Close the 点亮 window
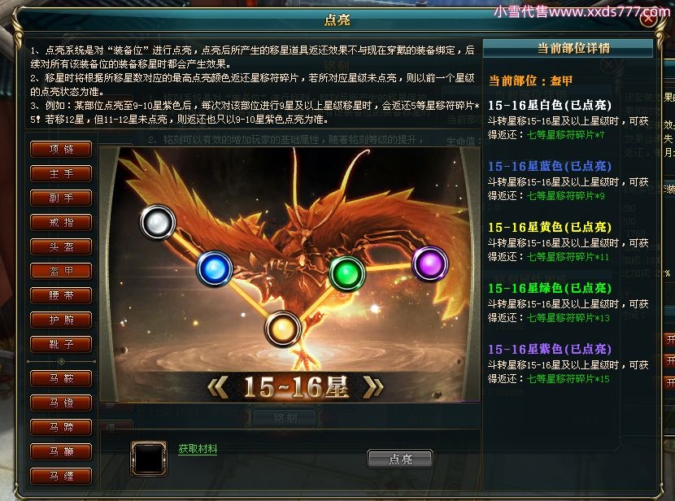Viewport: 675px width, 501px height. [649, 20]
